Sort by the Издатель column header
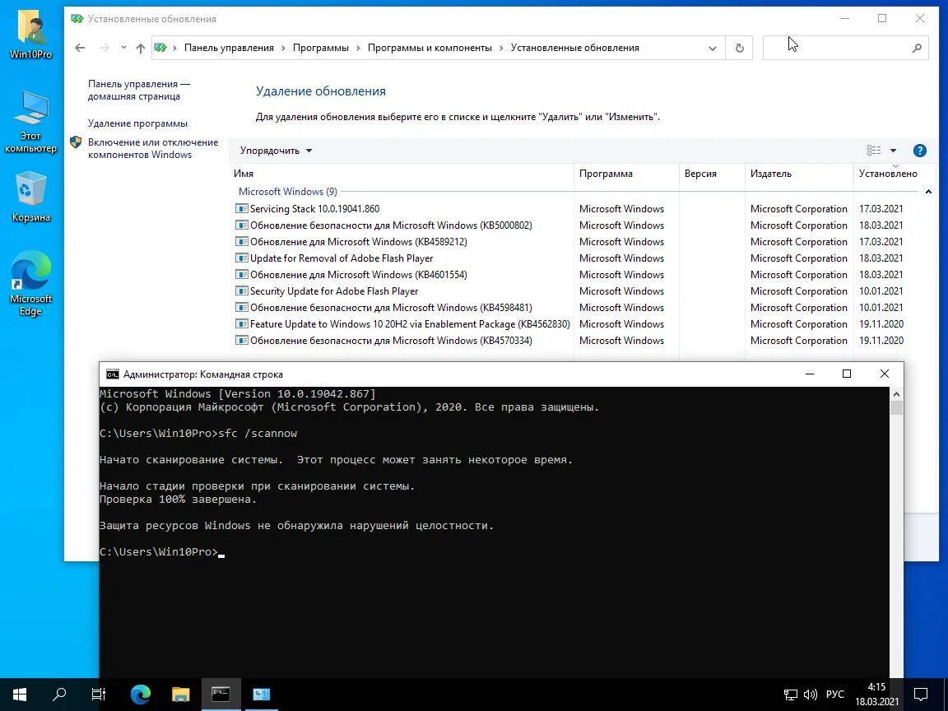 pyautogui.click(x=799, y=174)
